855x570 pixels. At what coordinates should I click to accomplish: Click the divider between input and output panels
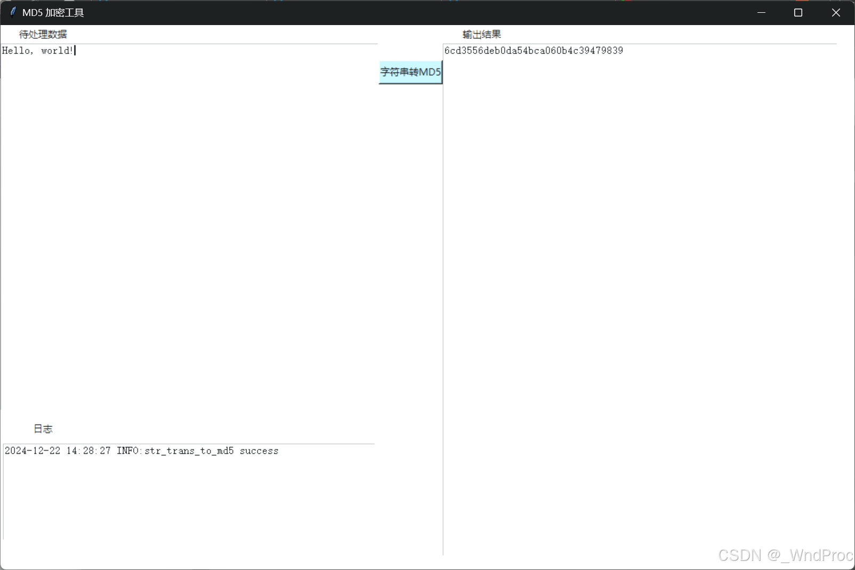pos(443,267)
